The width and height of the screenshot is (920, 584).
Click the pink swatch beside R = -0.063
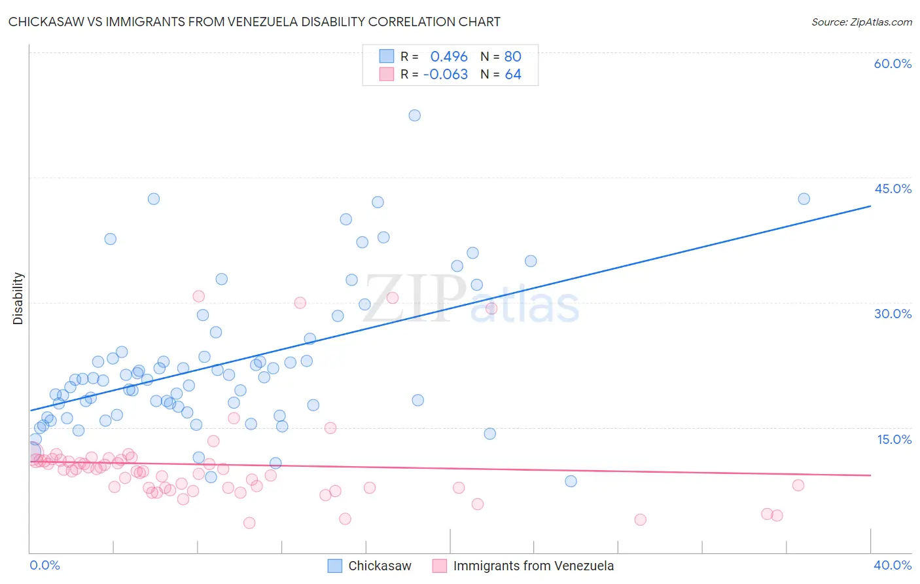pos(387,74)
